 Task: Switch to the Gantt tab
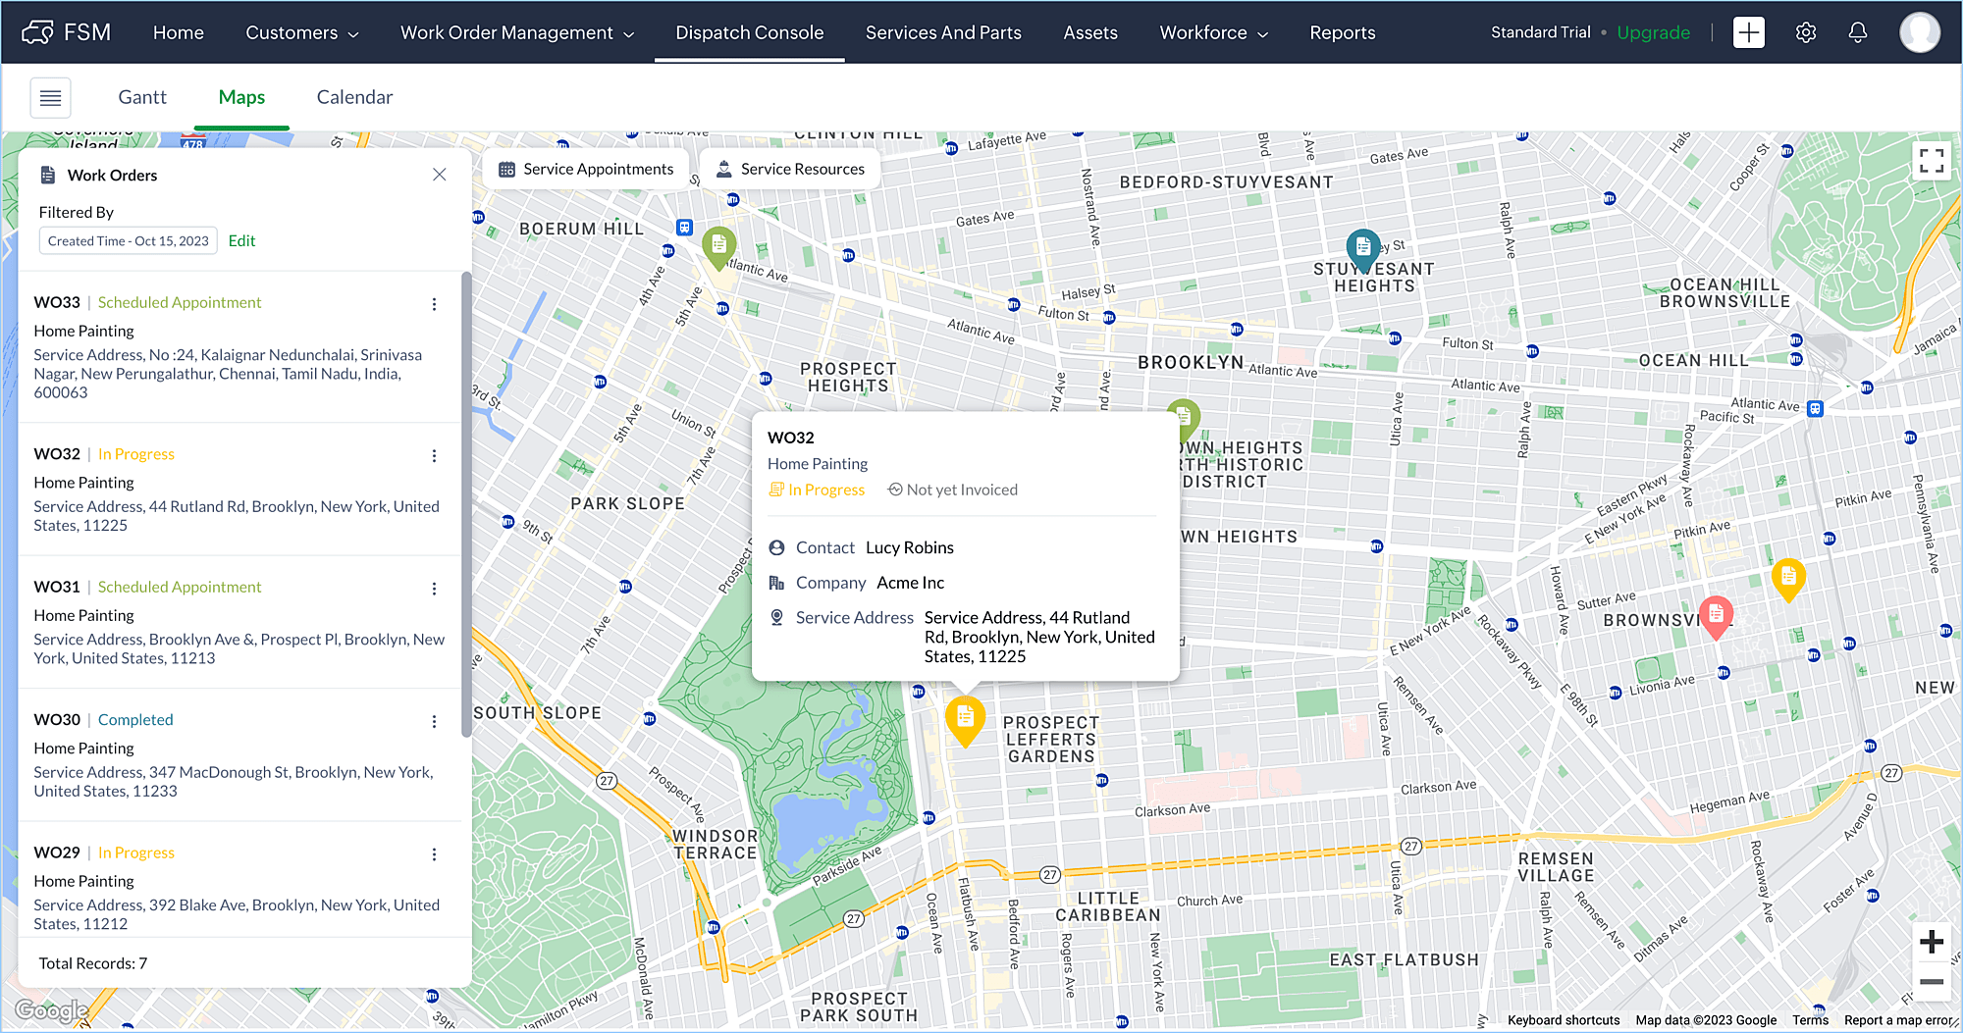[x=142, y=97]
